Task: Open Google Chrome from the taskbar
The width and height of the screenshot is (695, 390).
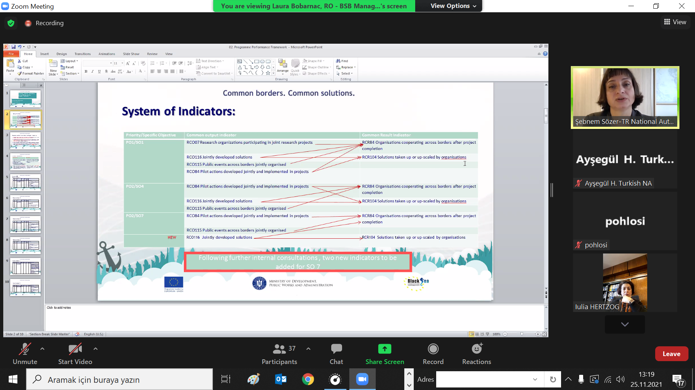Action: click(308, 380)
